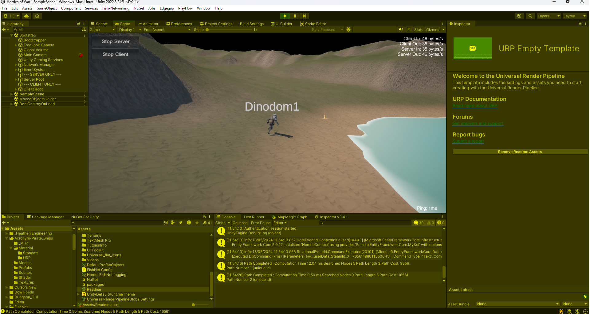This screenshot has height=314, width=590.
Task: Lock the Inspector panel
Action: point(580,24)
